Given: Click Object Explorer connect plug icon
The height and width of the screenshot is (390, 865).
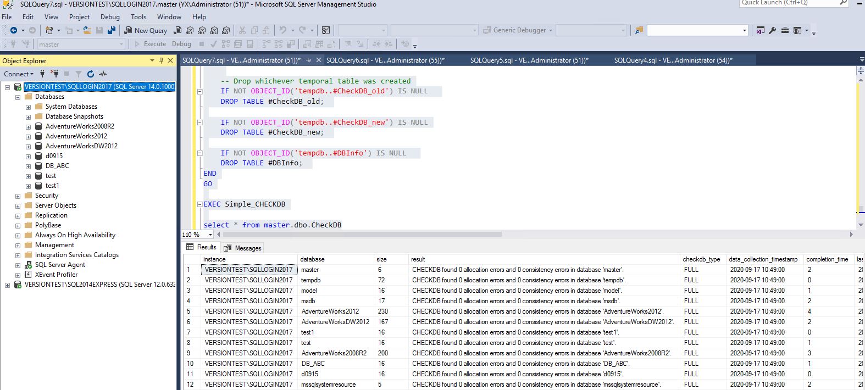Looking at the screenshot, I should [42, 74].
